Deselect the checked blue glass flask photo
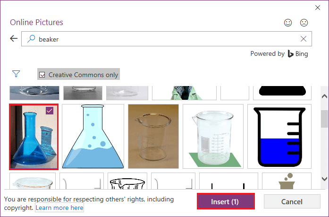Viewport: 329px width, 217px height. coord(34,137)
